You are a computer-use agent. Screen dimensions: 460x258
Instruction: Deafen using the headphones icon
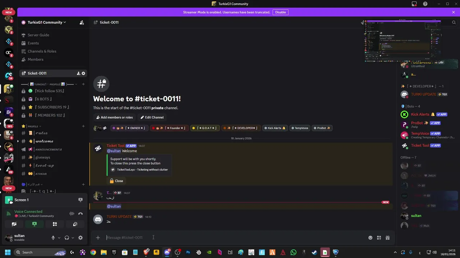coord(66,238)
